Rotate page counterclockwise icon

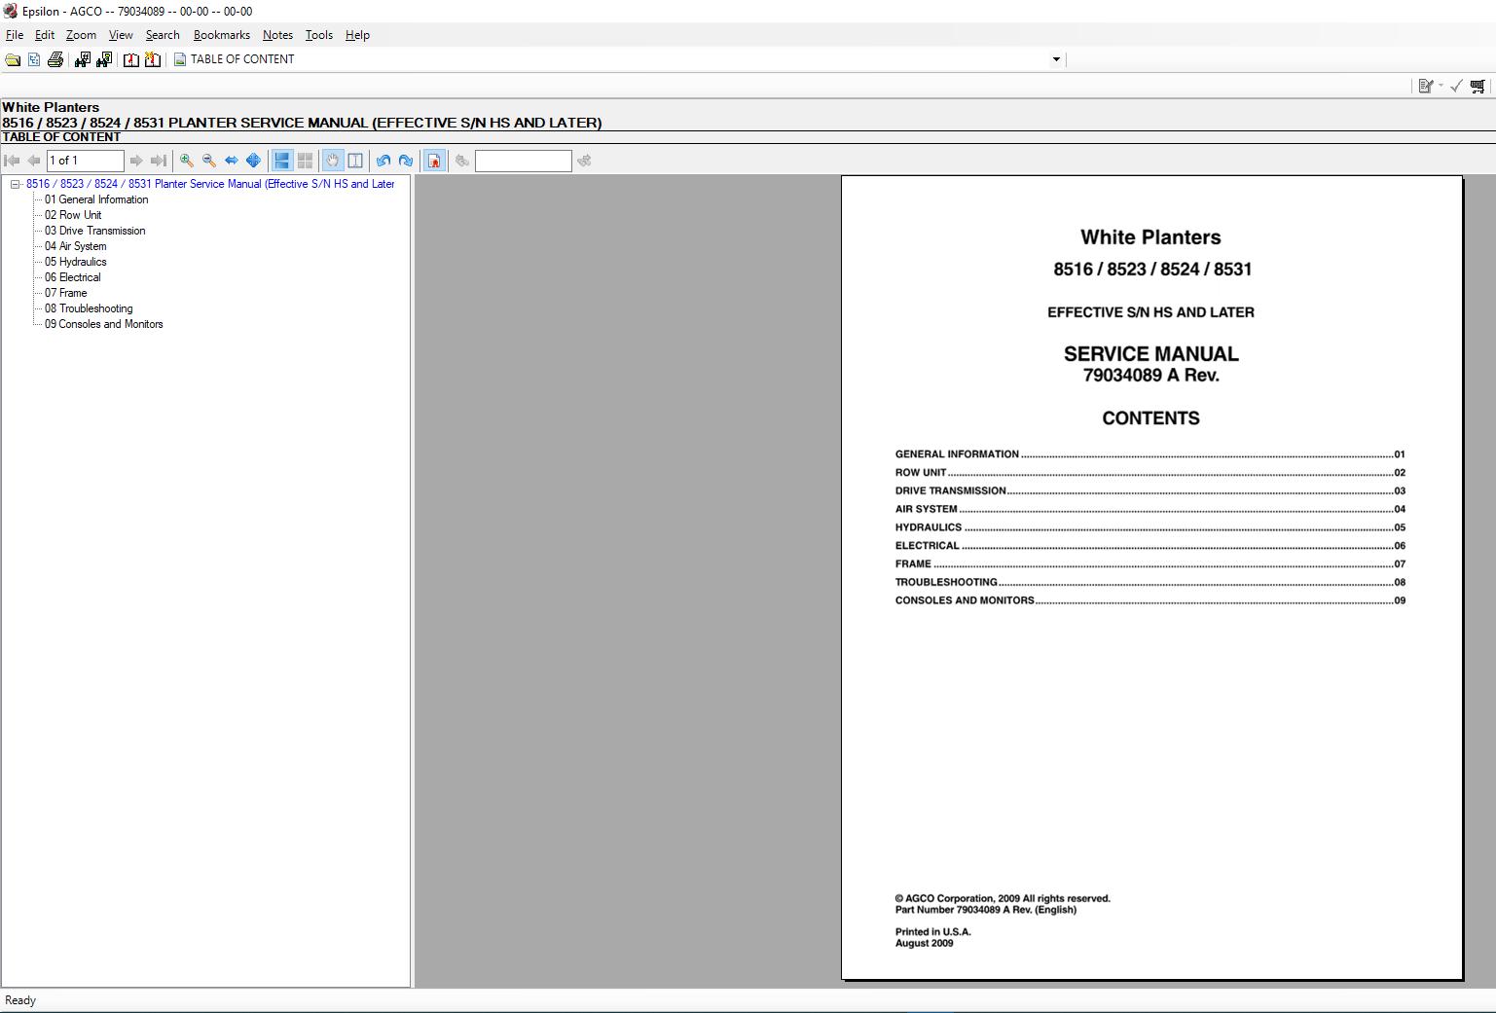(x=383, y=161)
